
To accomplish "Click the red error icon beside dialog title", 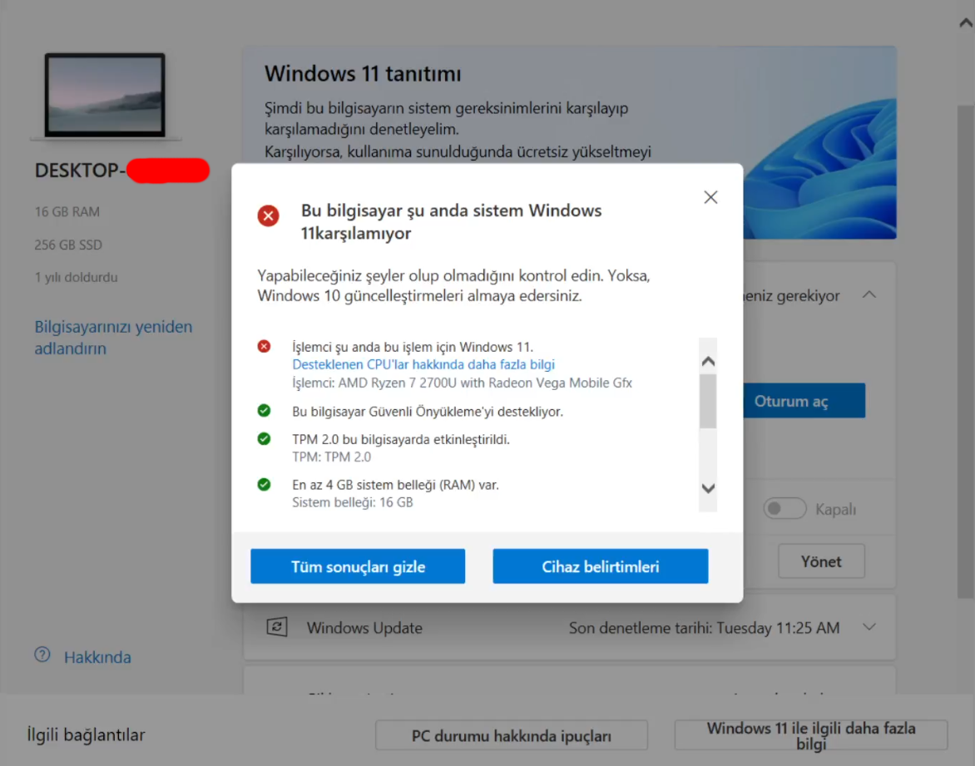I will tap(268, 215).
